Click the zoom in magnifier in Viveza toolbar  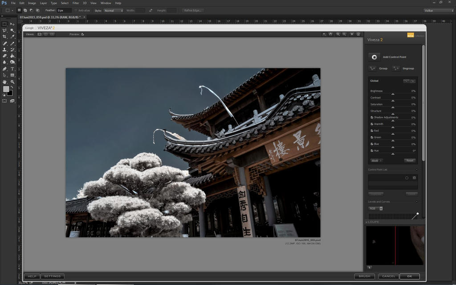tap(338, 34)
